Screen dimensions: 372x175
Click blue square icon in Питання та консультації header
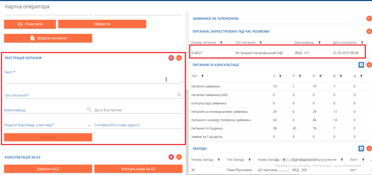tap(361, 65)
